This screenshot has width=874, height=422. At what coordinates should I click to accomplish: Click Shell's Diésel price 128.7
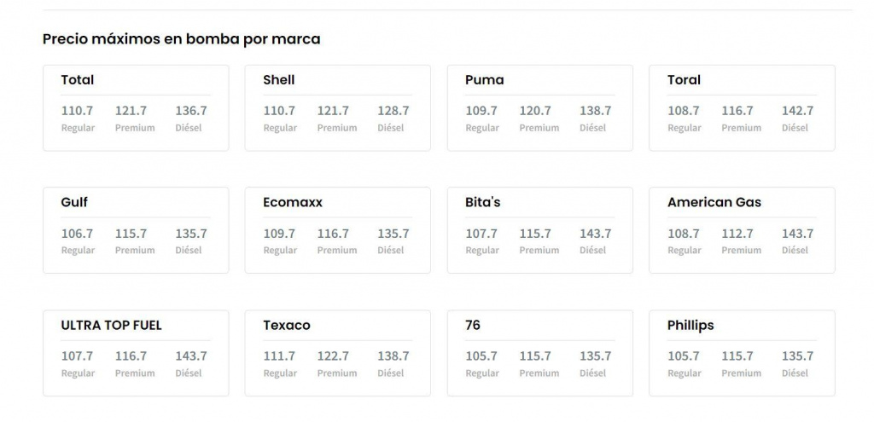(393, 111)
